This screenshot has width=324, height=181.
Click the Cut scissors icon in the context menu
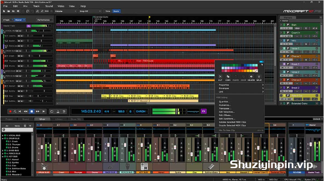click(x=220, y=77)
